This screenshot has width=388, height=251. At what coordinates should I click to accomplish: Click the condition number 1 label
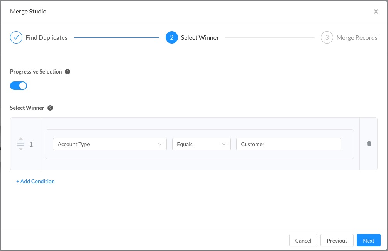31,144
